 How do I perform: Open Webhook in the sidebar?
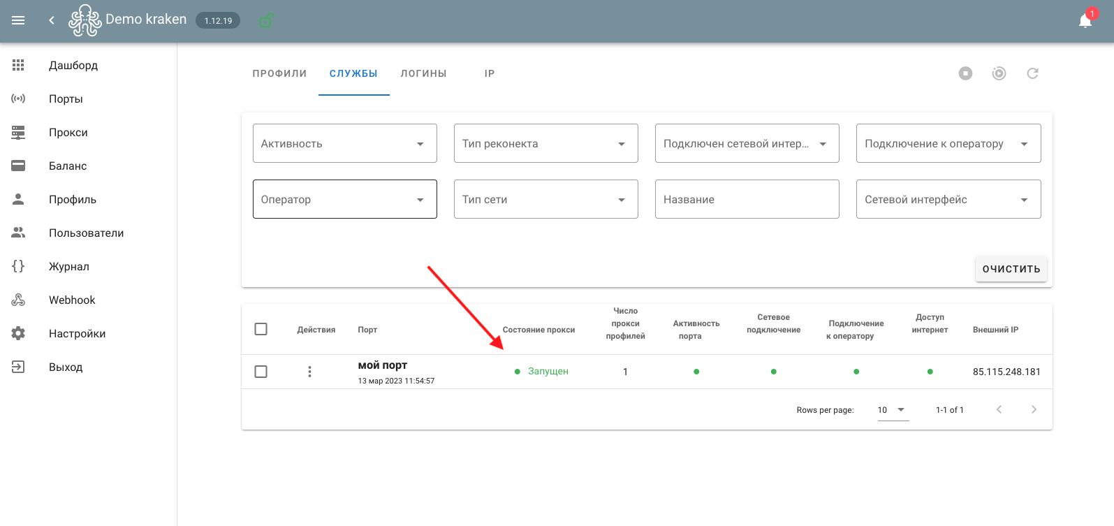coord(72,300)
